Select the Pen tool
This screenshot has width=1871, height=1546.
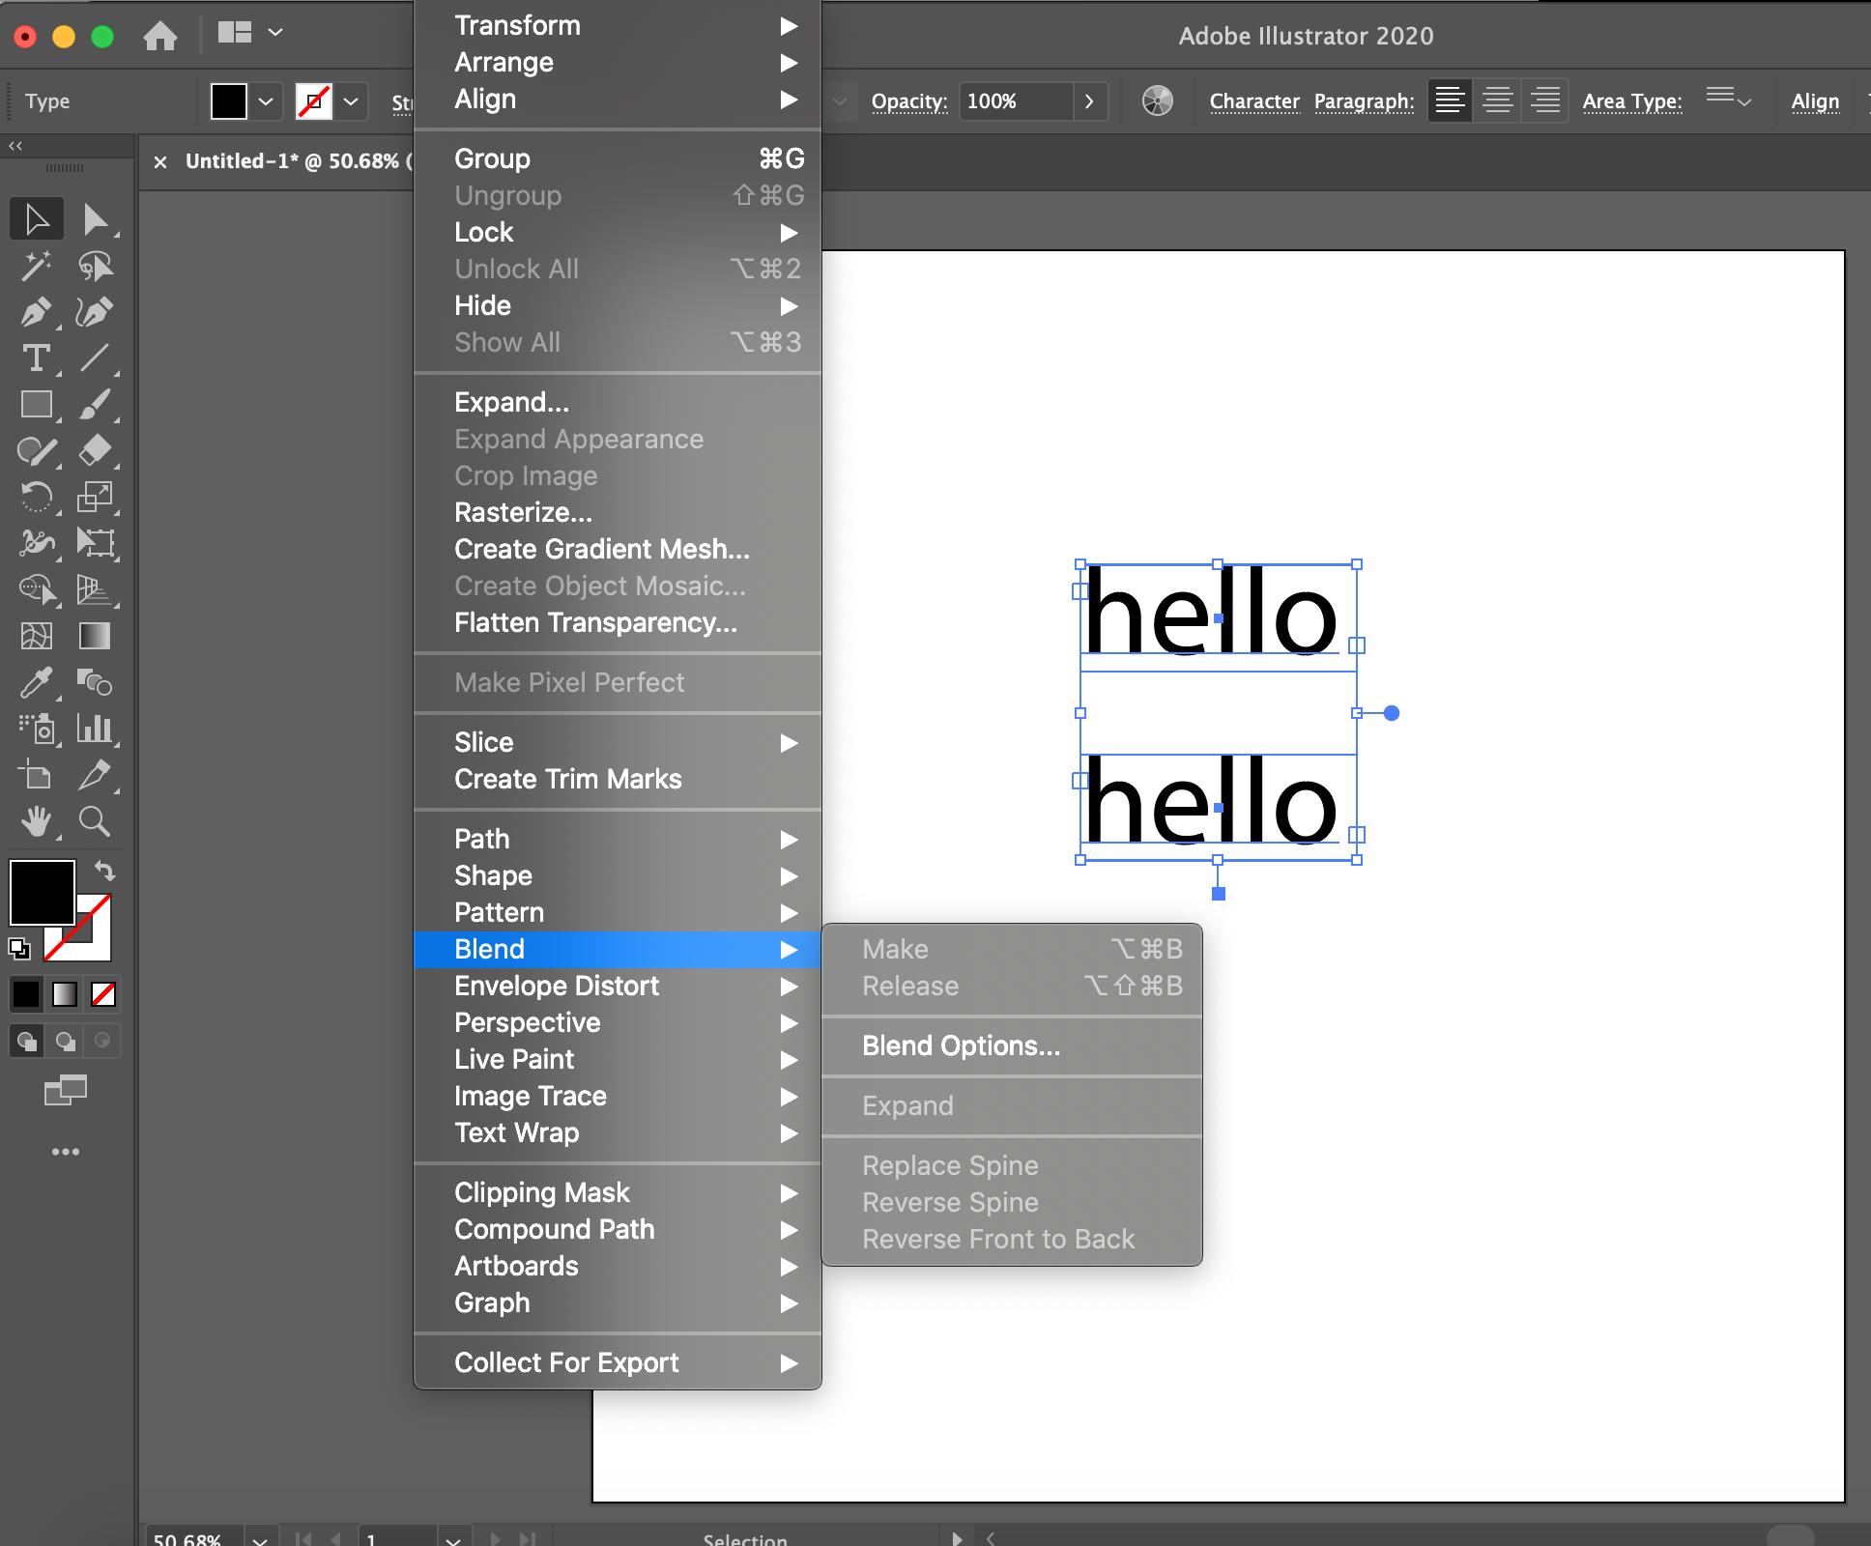tap(34, 311)
